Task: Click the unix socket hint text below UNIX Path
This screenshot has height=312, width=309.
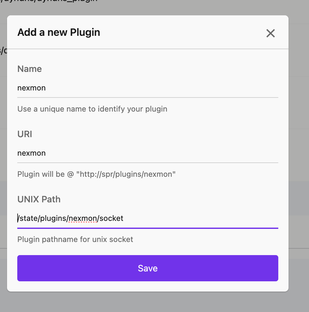Action: (75, 239)
